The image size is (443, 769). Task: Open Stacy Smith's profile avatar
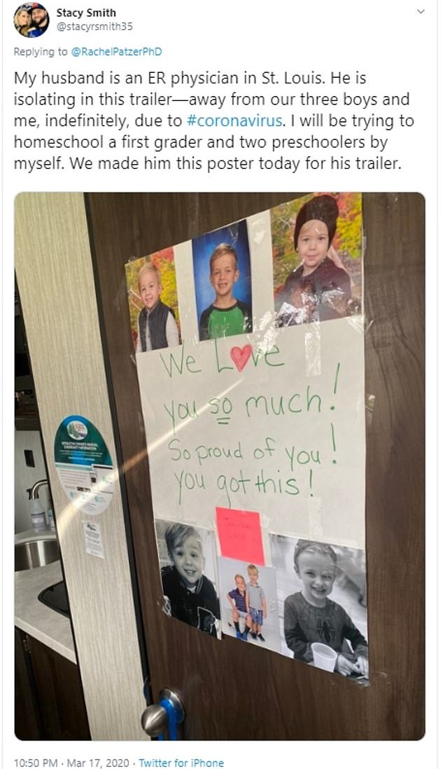31,20
